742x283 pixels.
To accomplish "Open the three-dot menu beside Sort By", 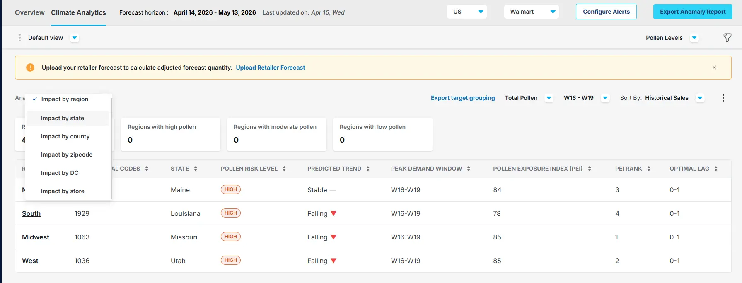I will tap(723, 98).
